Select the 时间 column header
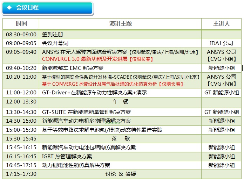Screen dimensions: 244x180 coord(21,24)
